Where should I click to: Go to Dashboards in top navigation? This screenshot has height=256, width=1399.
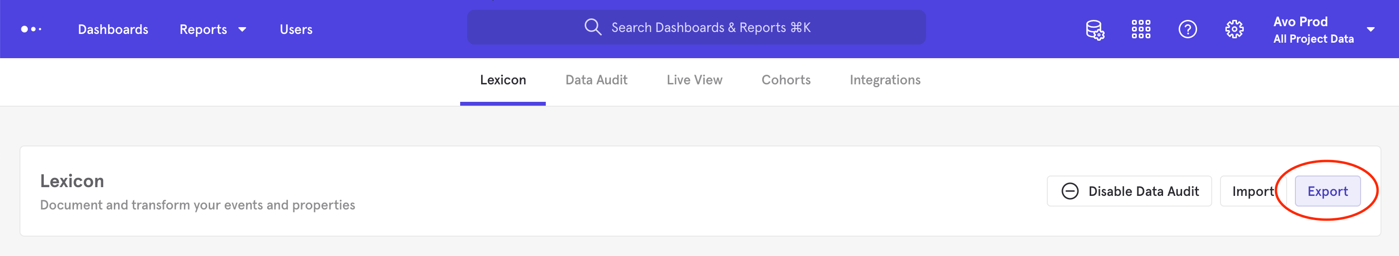pos(113,29)
